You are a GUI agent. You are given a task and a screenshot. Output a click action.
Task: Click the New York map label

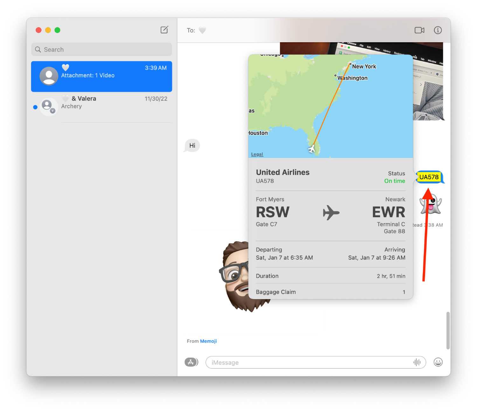point(364,66)
